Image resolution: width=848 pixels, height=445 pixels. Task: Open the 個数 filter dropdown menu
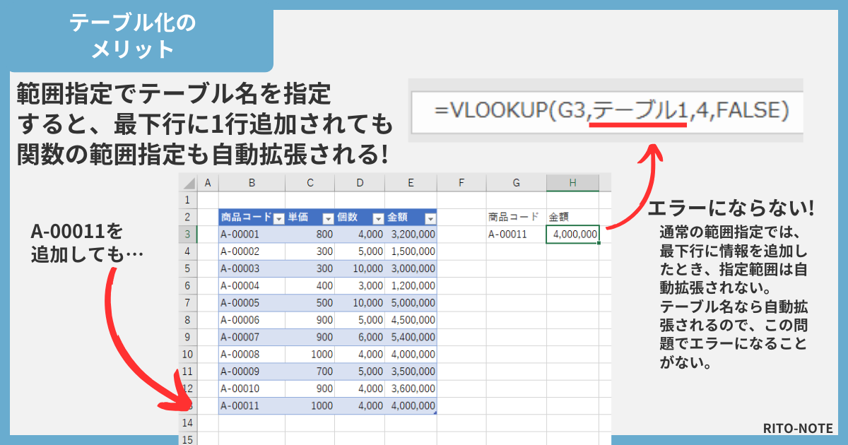click(377, 215)
